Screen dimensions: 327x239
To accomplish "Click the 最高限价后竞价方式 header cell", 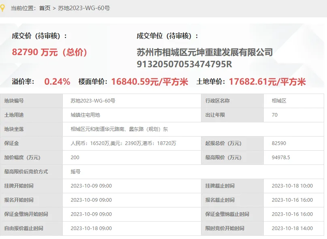I will pyautogui.click(x=32, y=172).
